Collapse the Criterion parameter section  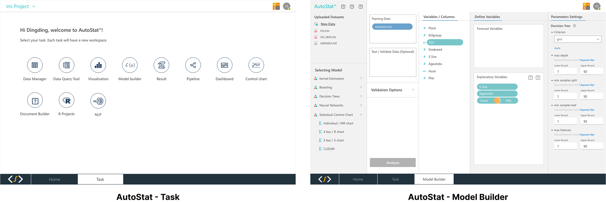[x=552, y=32]
